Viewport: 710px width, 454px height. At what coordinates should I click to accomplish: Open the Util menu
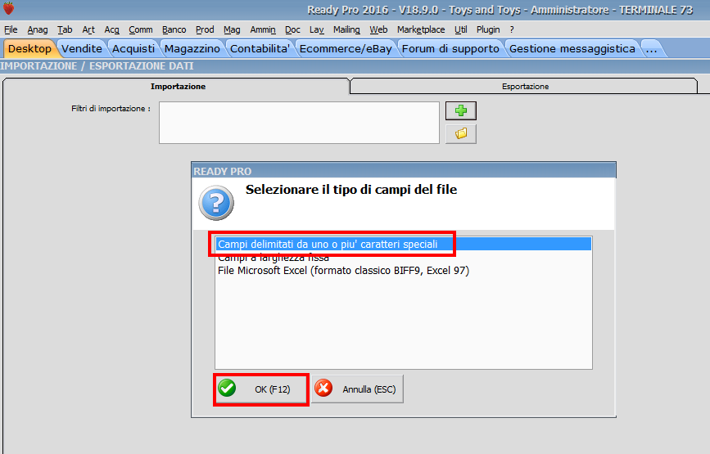tap(460, 29)
